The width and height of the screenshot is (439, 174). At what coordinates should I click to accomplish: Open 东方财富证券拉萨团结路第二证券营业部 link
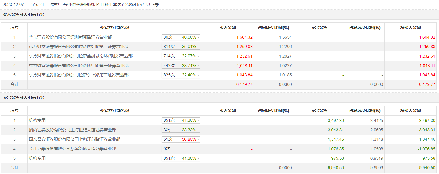click(79, 47)
